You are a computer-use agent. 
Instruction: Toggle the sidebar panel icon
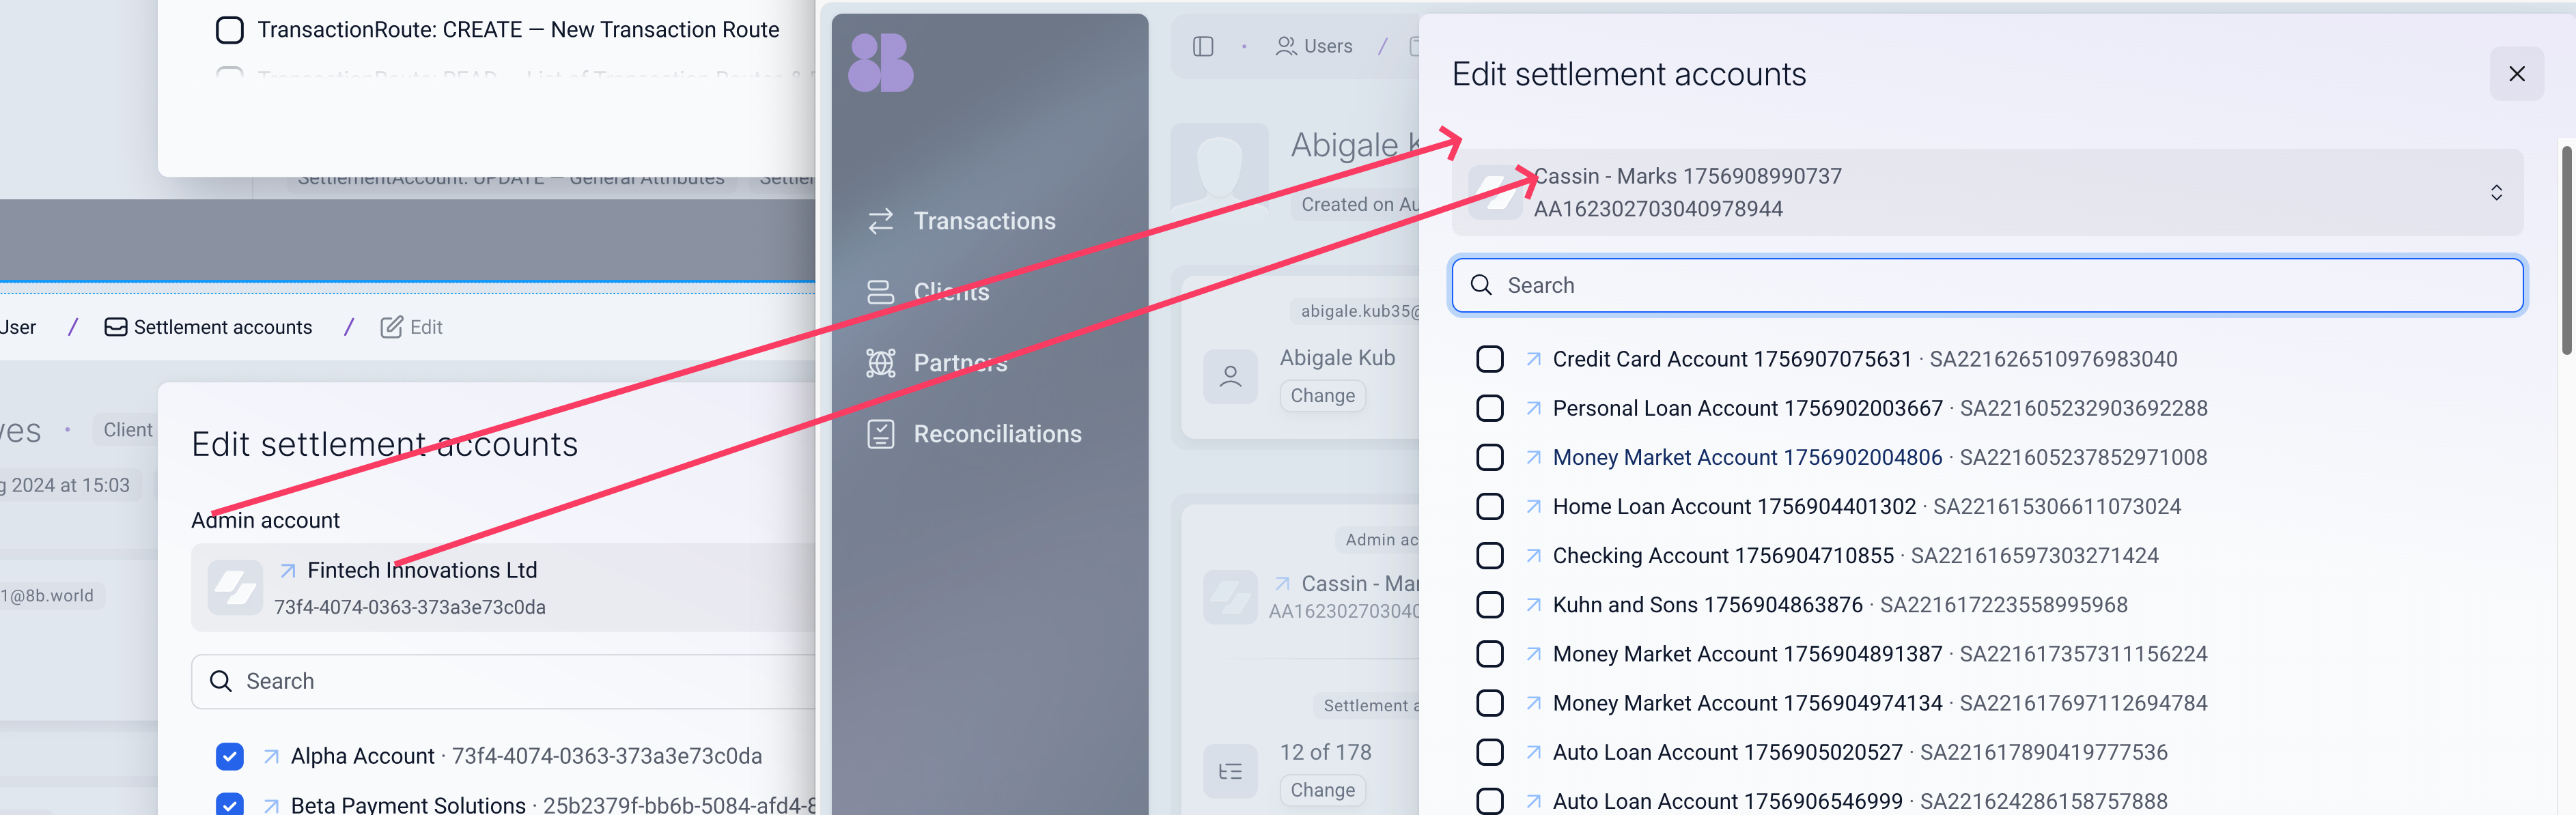[x=1203, y=47]
